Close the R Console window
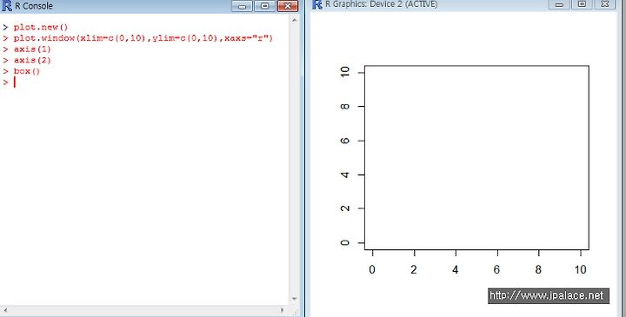 click(288, 6)
